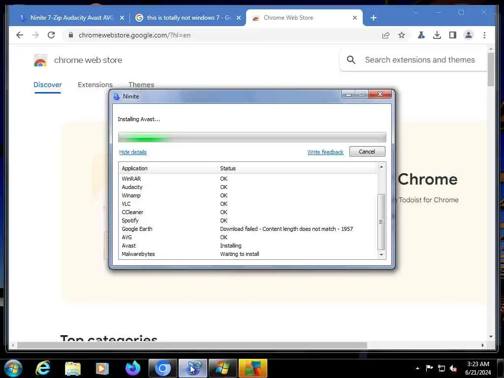Go back using the Chrome back arrow

(20, 35)
